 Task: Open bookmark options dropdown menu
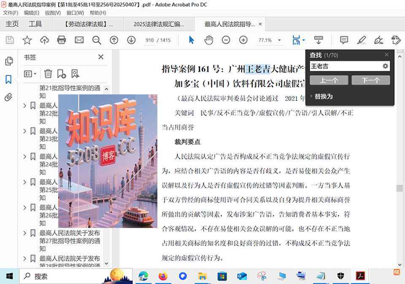click(30, 74)
